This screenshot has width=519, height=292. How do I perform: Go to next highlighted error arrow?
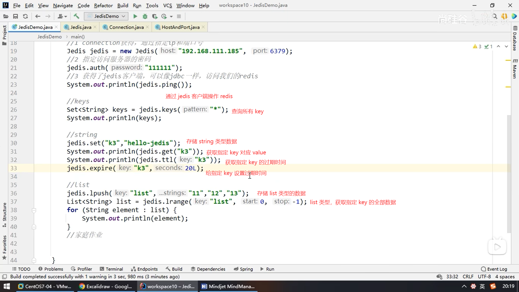(x=506, y=47)
